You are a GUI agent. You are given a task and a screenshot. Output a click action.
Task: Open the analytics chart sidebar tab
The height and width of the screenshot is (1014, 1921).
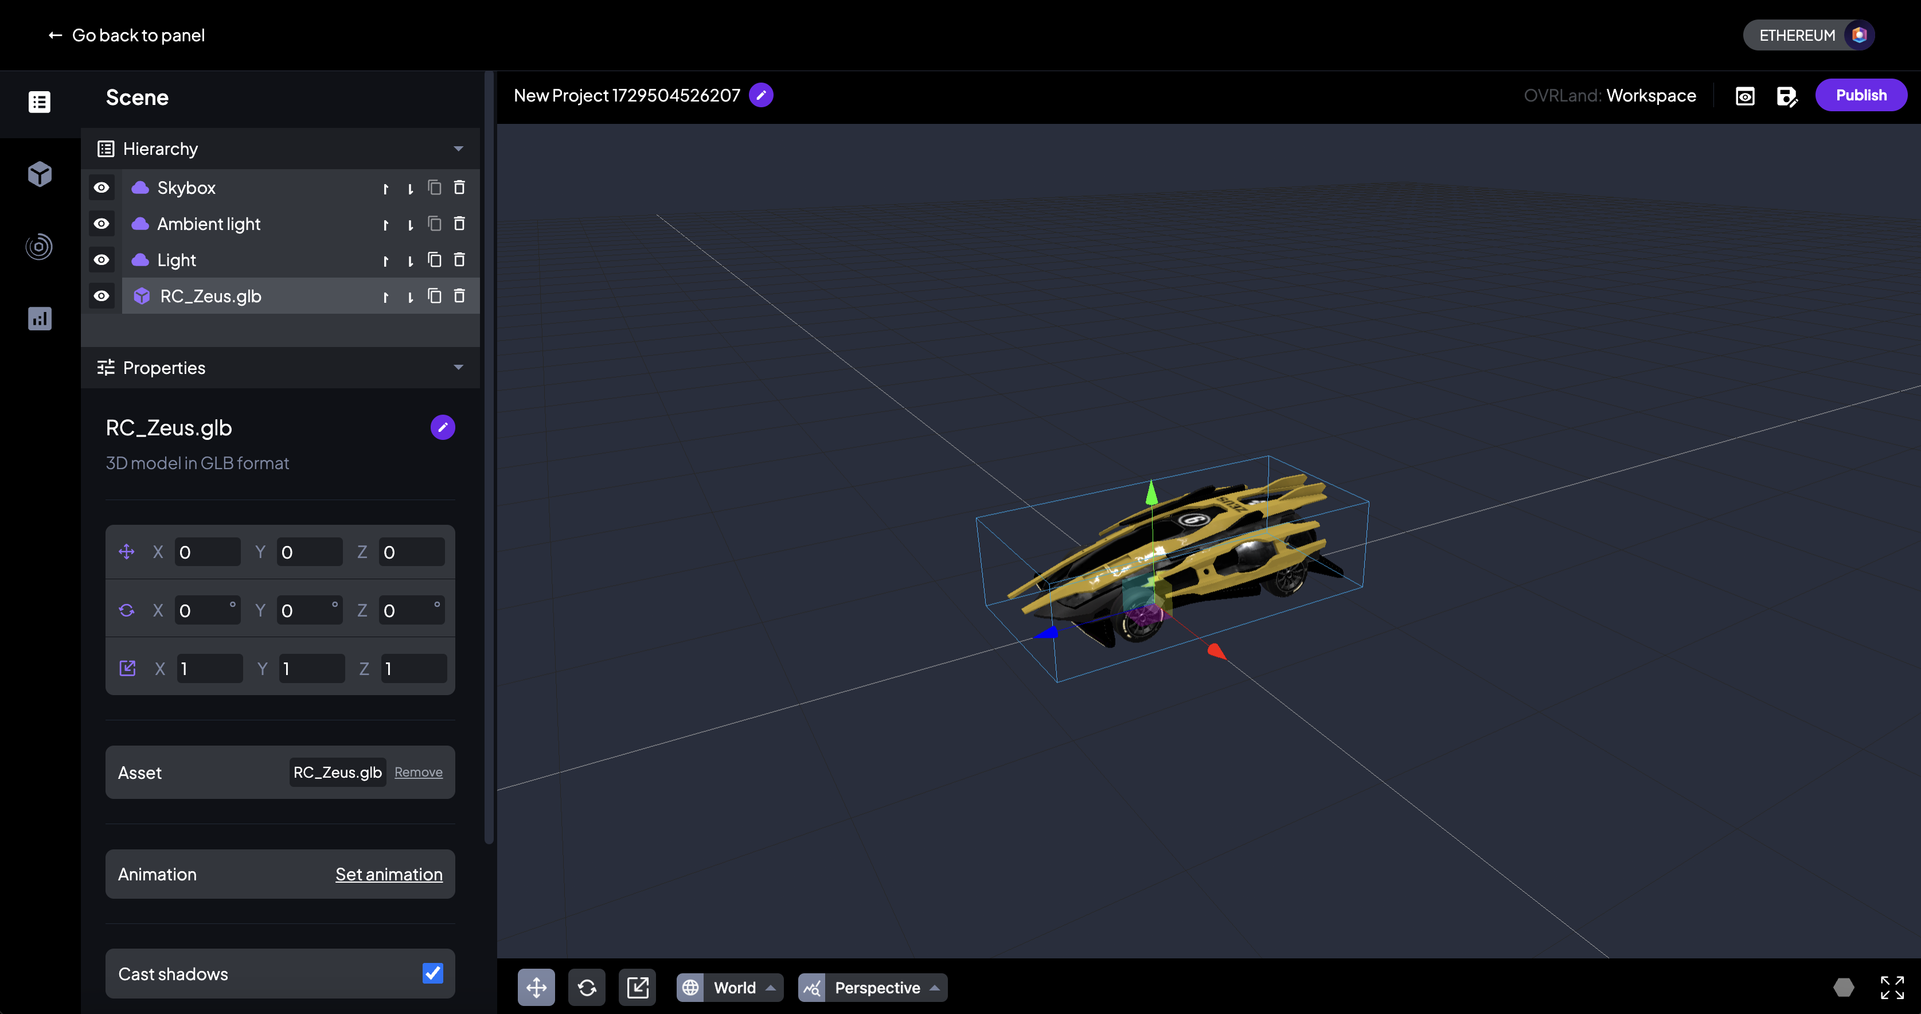[40, 319]
